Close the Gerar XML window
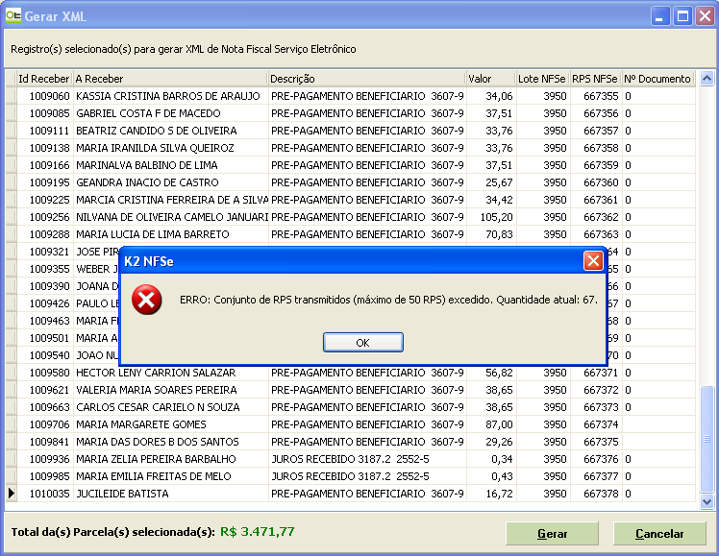 (x=705, y=16)
